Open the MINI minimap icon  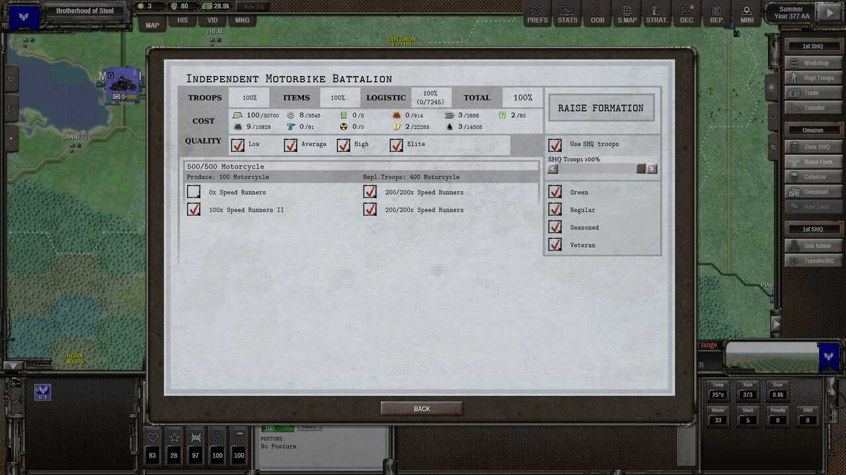(x=747, y=14)
